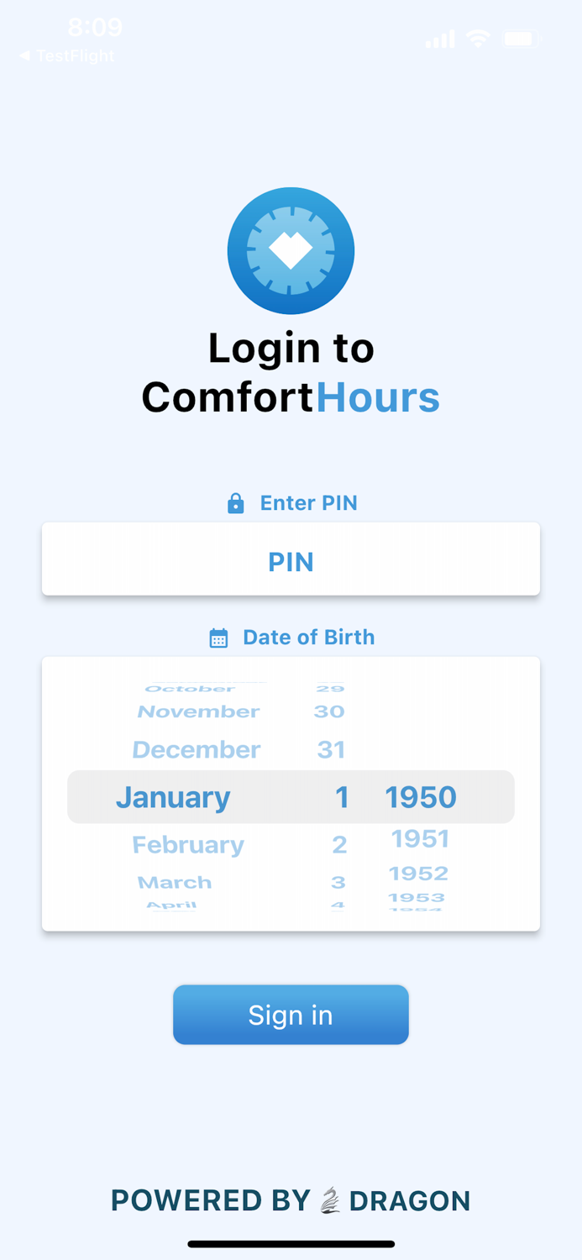Click the calendar icon beside Date of Birth
582x1260 pixels.
[219, 637]
